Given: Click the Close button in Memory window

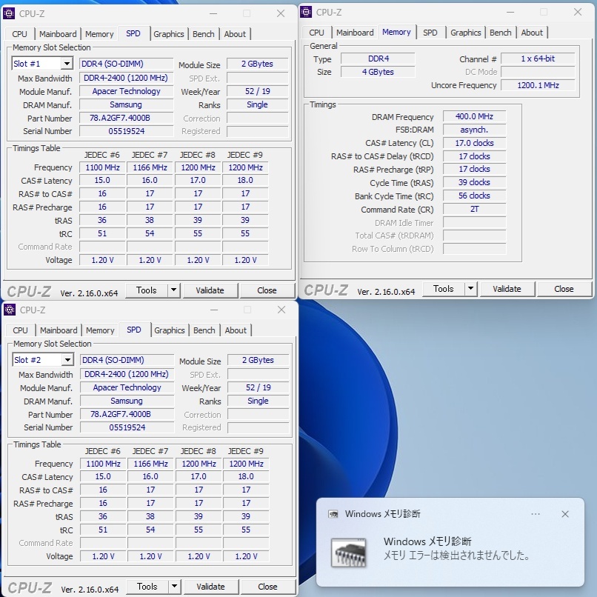Looking at the screenshot, I should point(564,289).
